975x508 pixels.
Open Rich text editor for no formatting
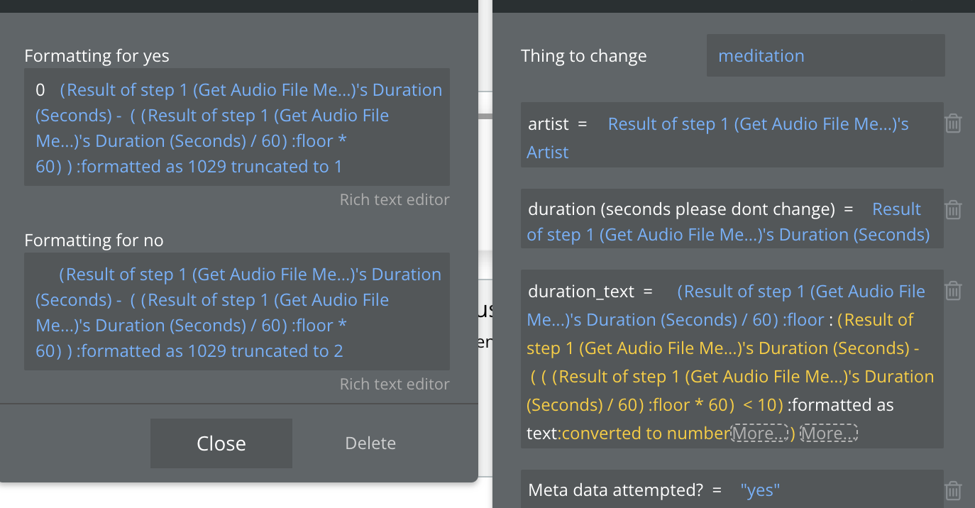(x=395, y=385)
